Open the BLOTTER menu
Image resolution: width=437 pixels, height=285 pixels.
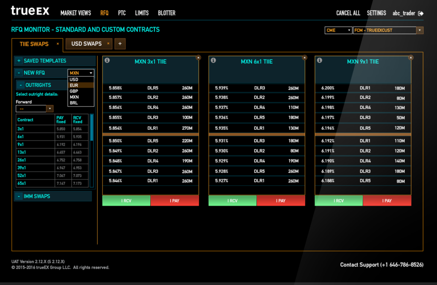coord(166,13)
